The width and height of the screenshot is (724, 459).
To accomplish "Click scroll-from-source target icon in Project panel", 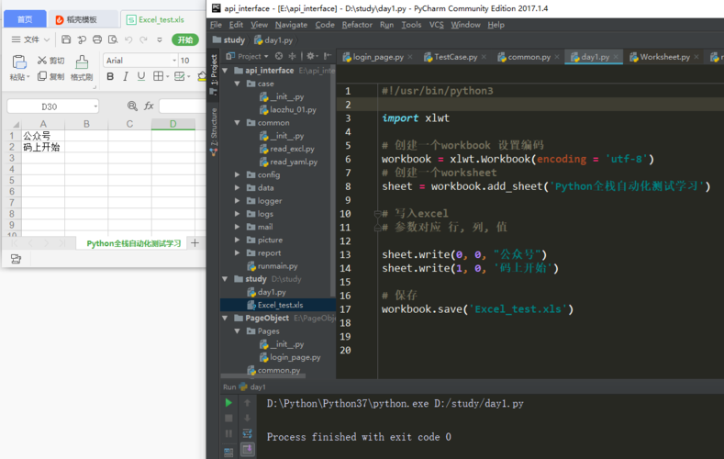I will [x=279, y=56].
